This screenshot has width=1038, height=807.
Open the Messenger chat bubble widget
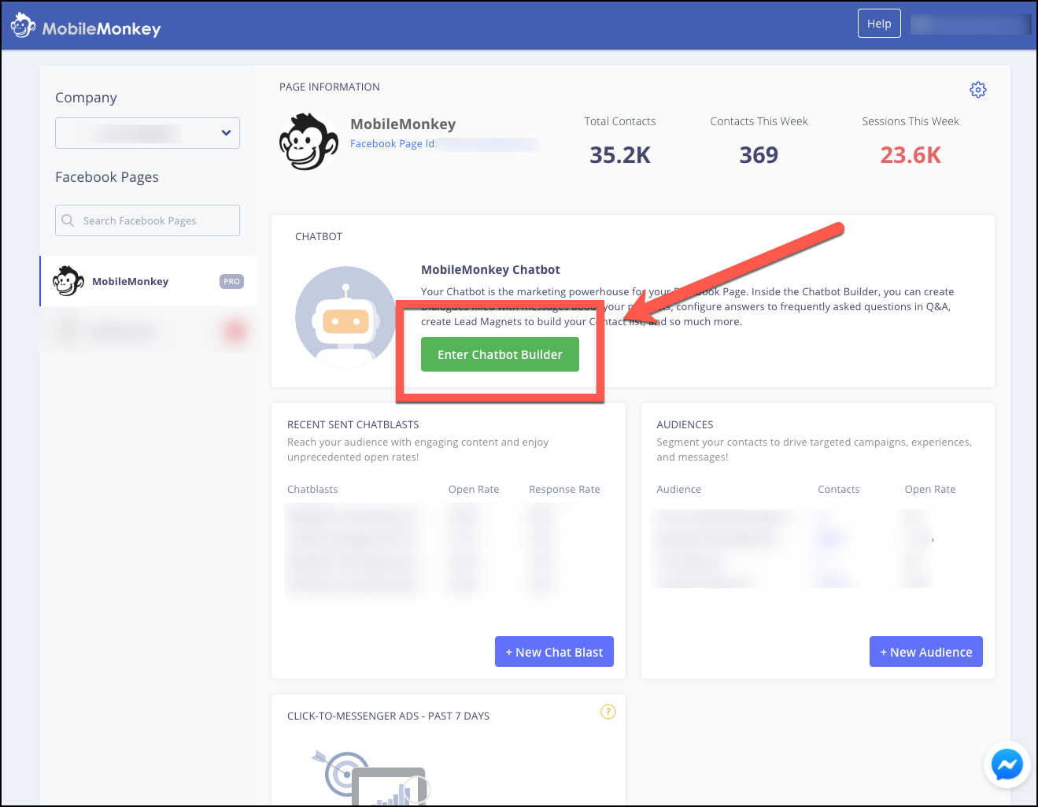coord(1007,764)
